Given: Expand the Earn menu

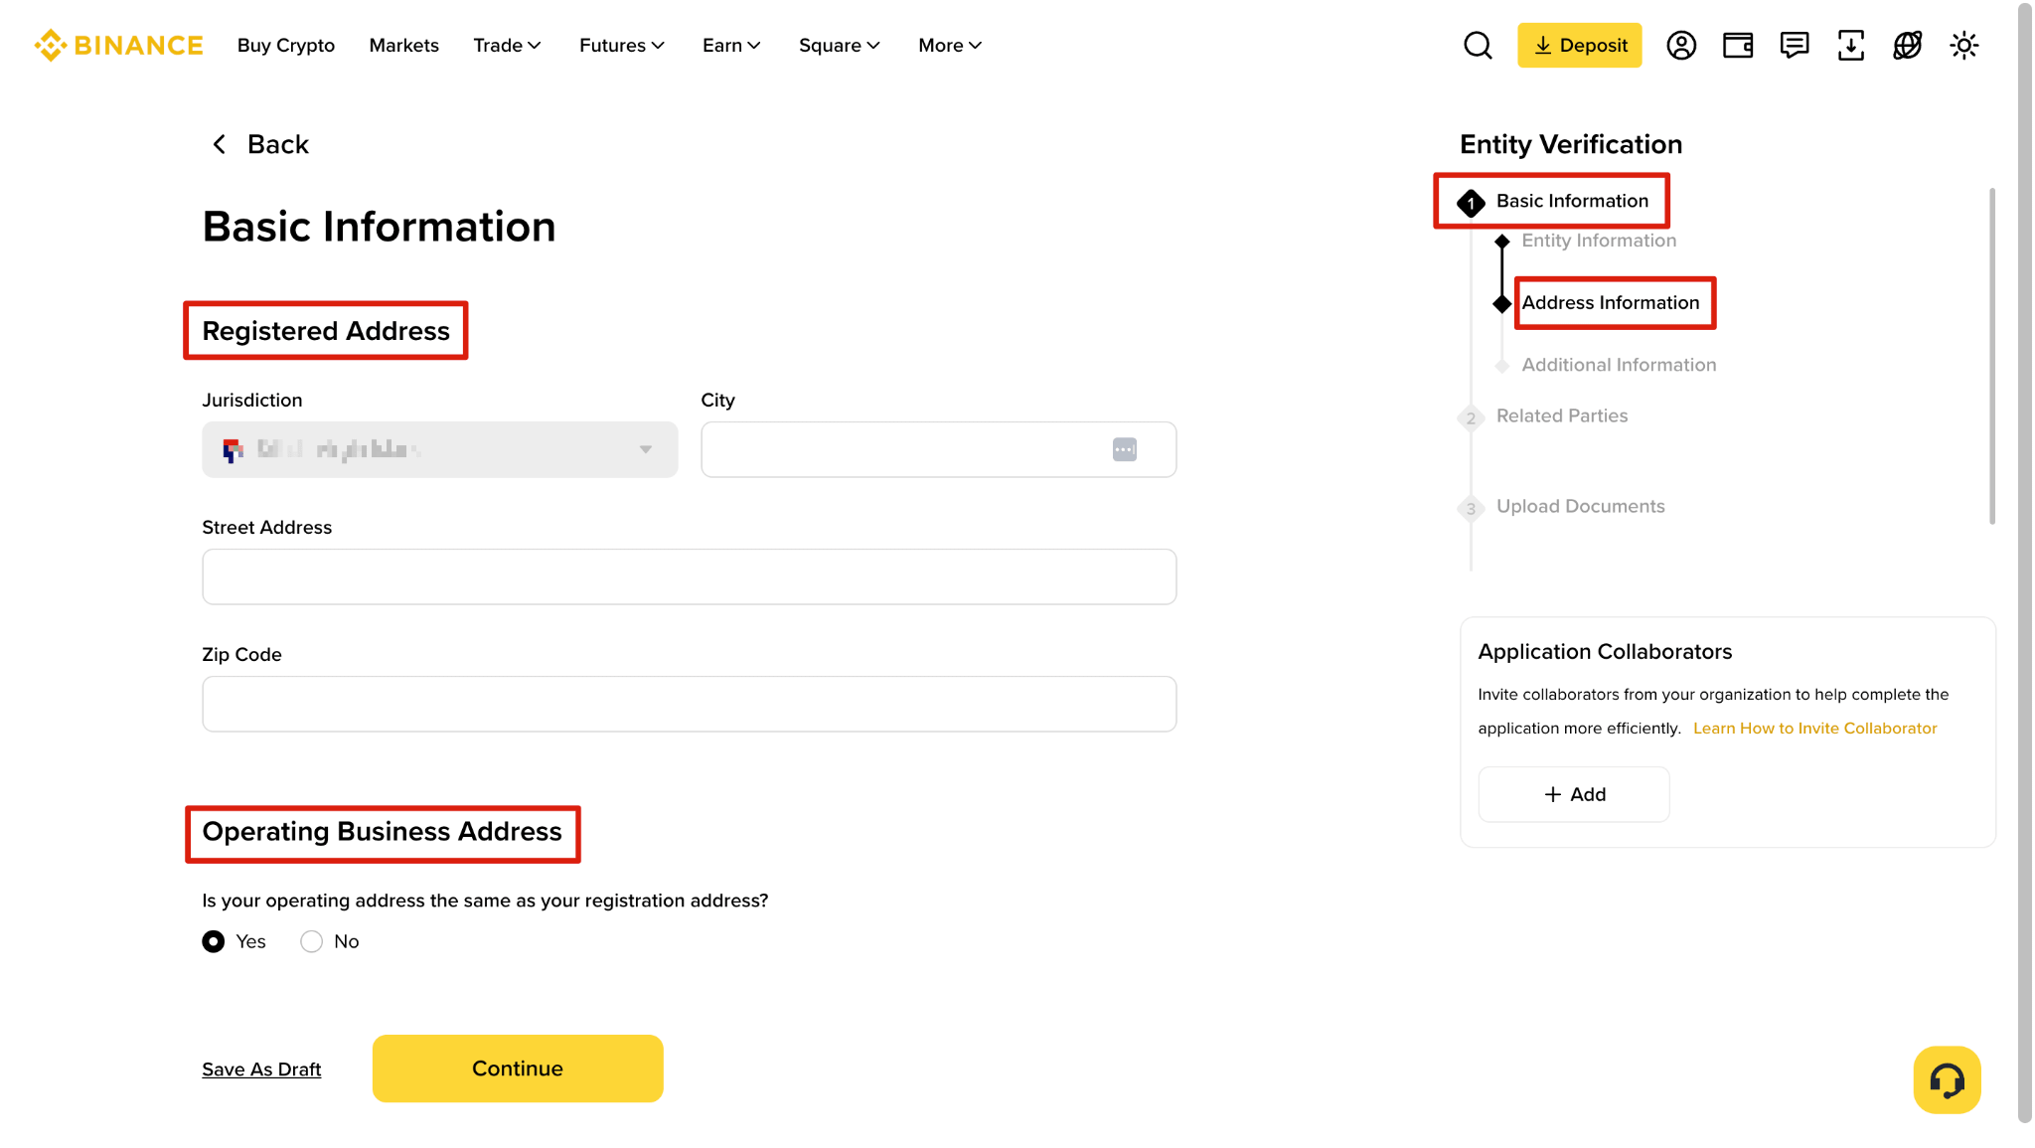Looking at the screenshot, I should coord(731,45).
